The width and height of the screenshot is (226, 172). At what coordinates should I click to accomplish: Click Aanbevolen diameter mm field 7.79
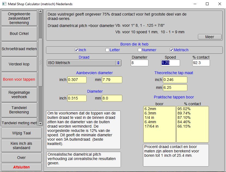click(x=112, y=80)
